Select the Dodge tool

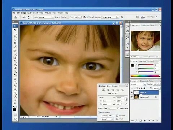pos(15,75)
